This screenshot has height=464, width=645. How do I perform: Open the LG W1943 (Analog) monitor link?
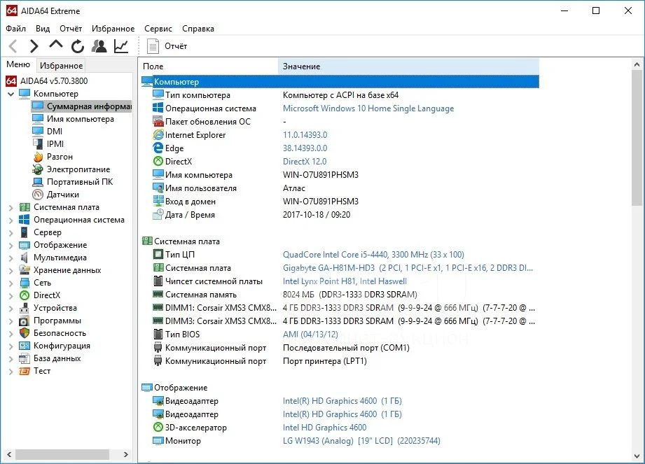(x=361, y=441)
